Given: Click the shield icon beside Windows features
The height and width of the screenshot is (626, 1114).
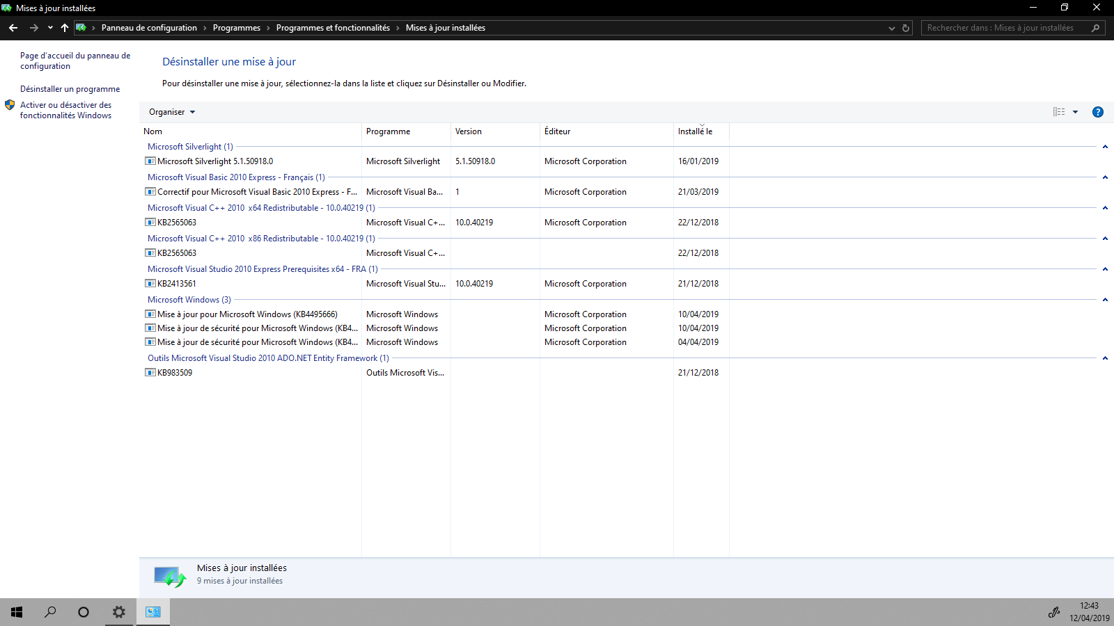Looking at the screenshot, I should point(10,105).
